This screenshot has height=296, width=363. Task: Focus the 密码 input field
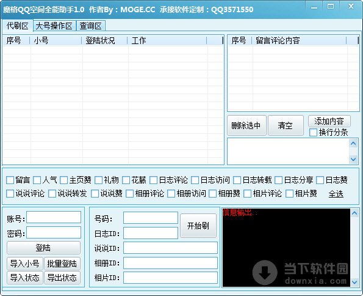(x=54, y=232)
